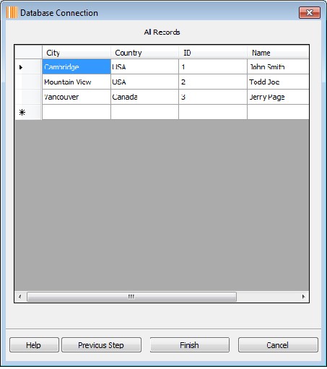Click the horizontal scrollbar thumb

[131, 297]
